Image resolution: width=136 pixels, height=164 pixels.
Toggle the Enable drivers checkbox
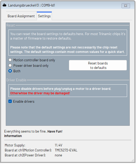[x=10, y=101]
